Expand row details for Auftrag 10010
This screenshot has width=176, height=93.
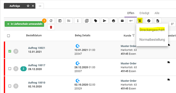coord(16,86)
